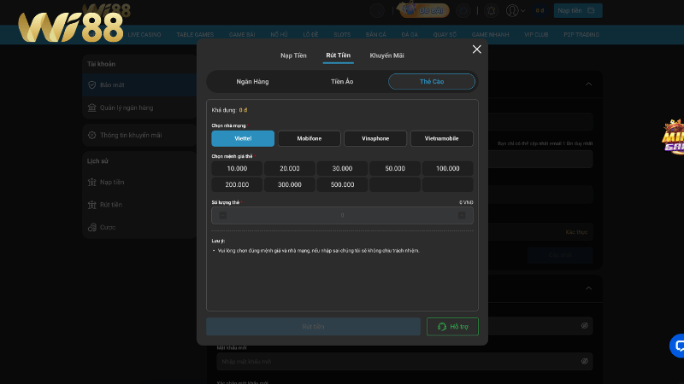Pick the 50.000 card denomination

tap(394, 169)
